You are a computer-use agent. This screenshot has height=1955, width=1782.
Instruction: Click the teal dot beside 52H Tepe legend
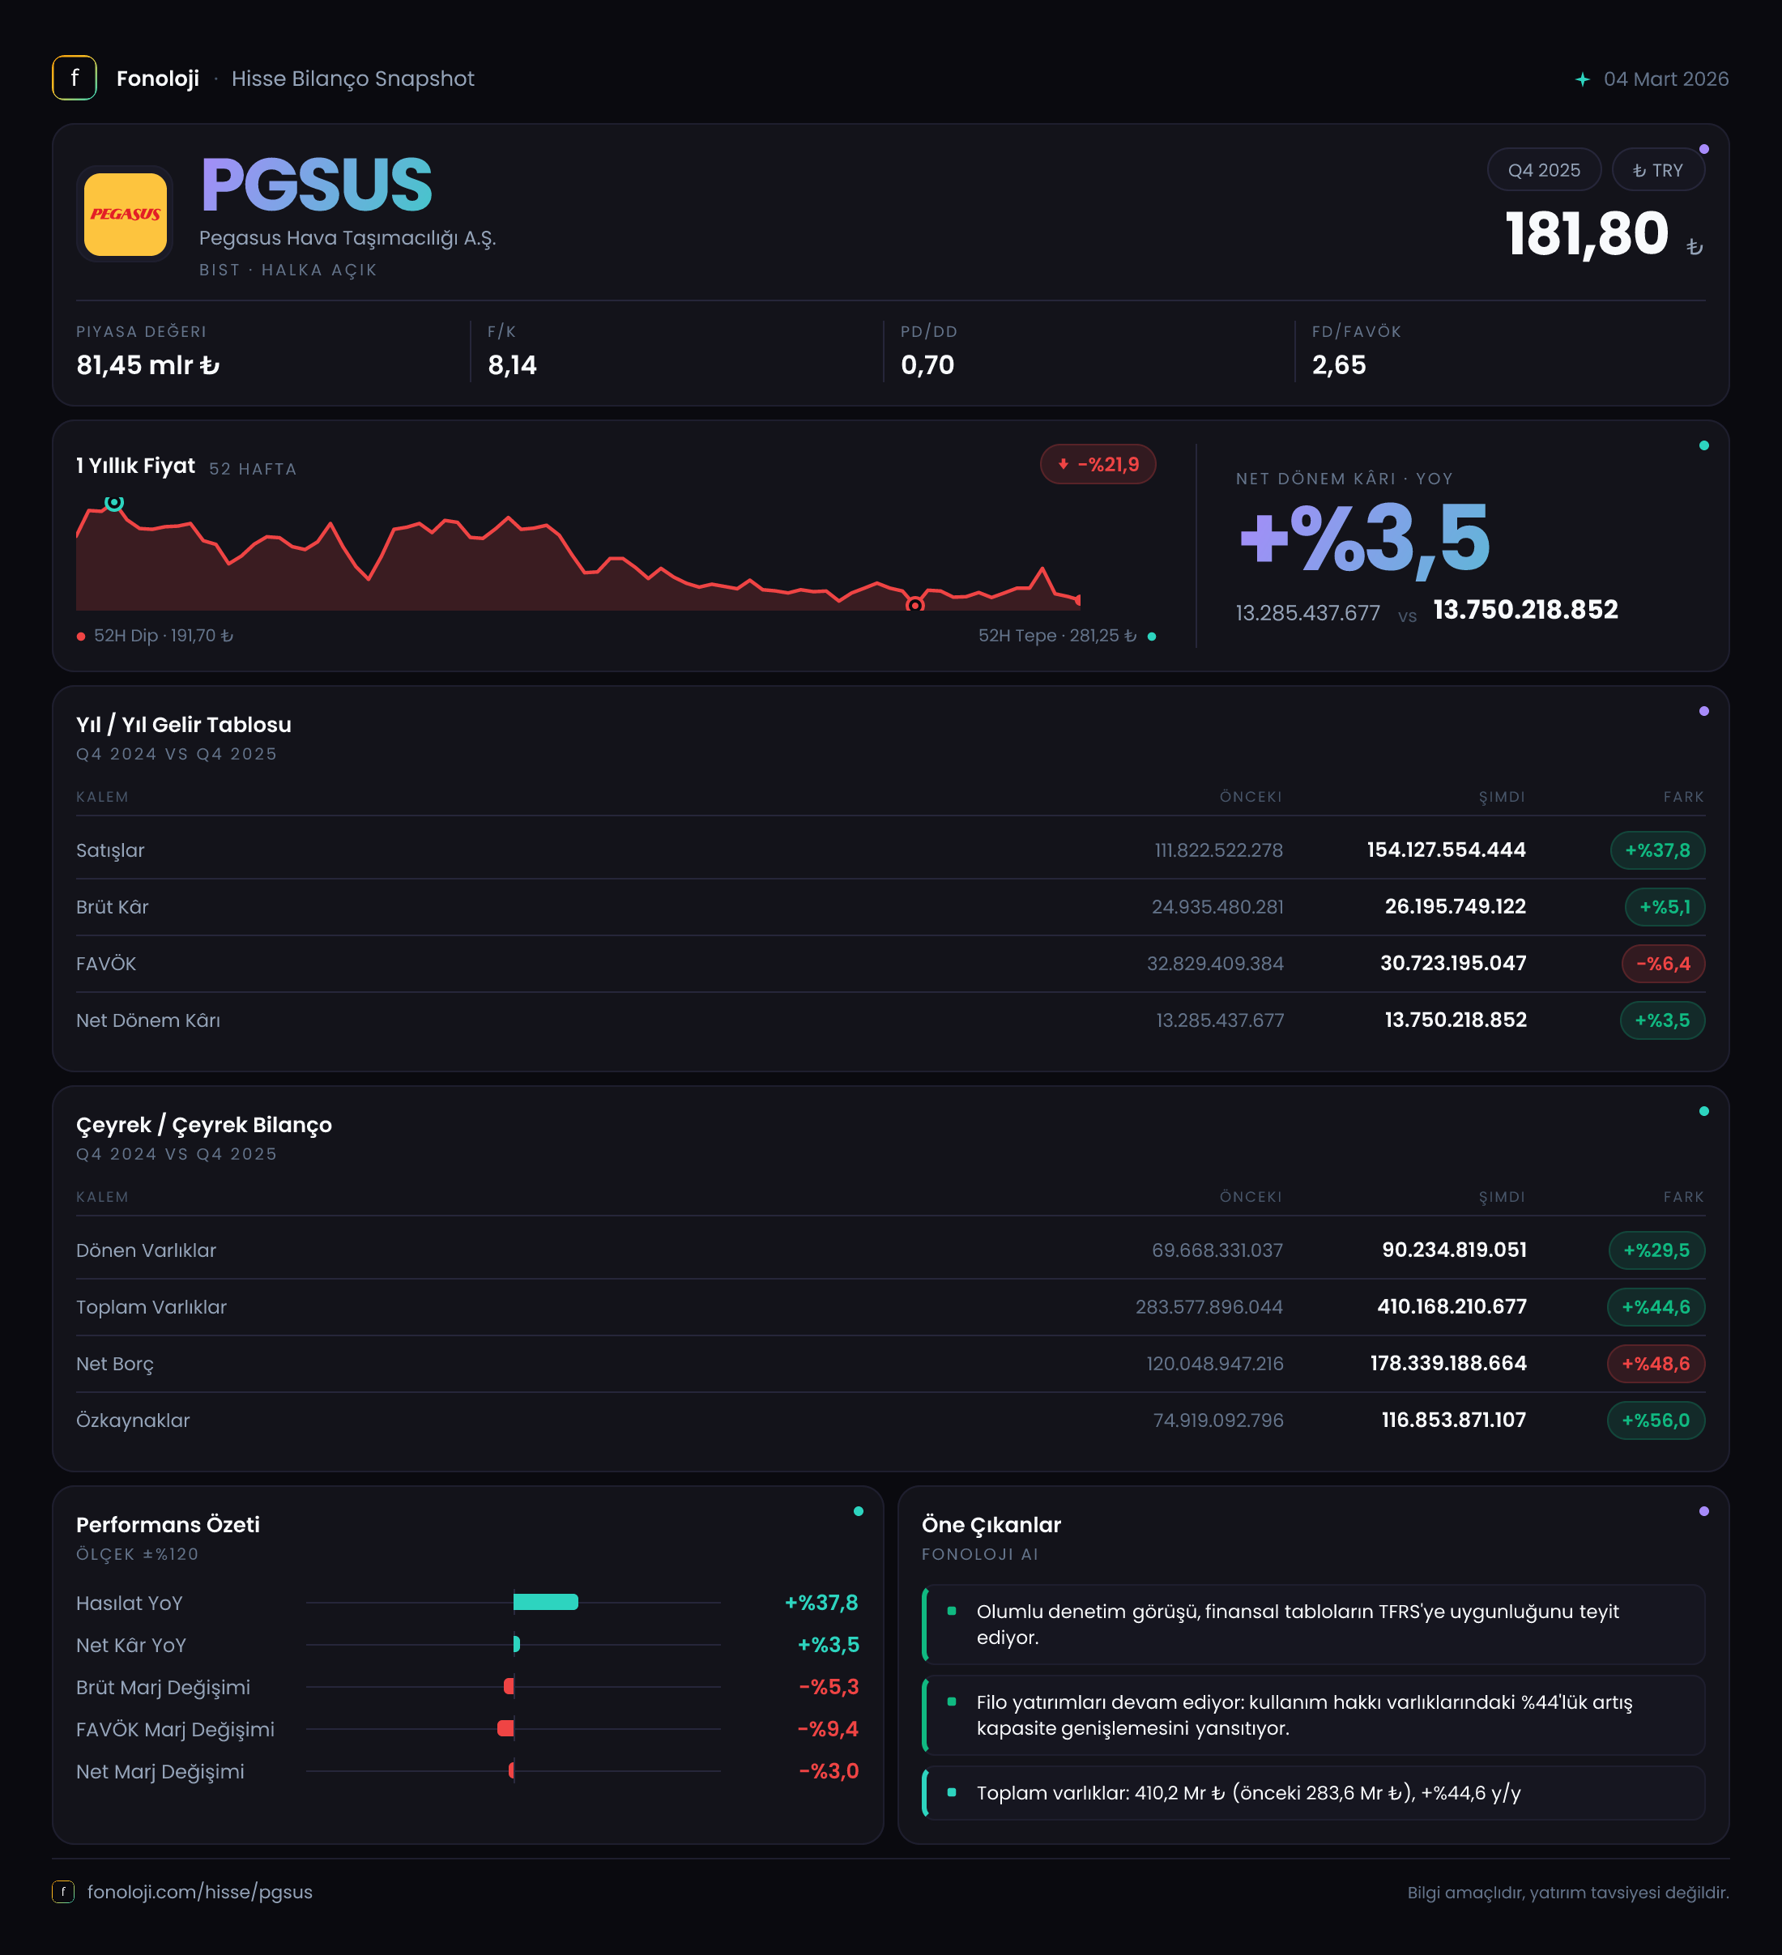(1152, 637)
